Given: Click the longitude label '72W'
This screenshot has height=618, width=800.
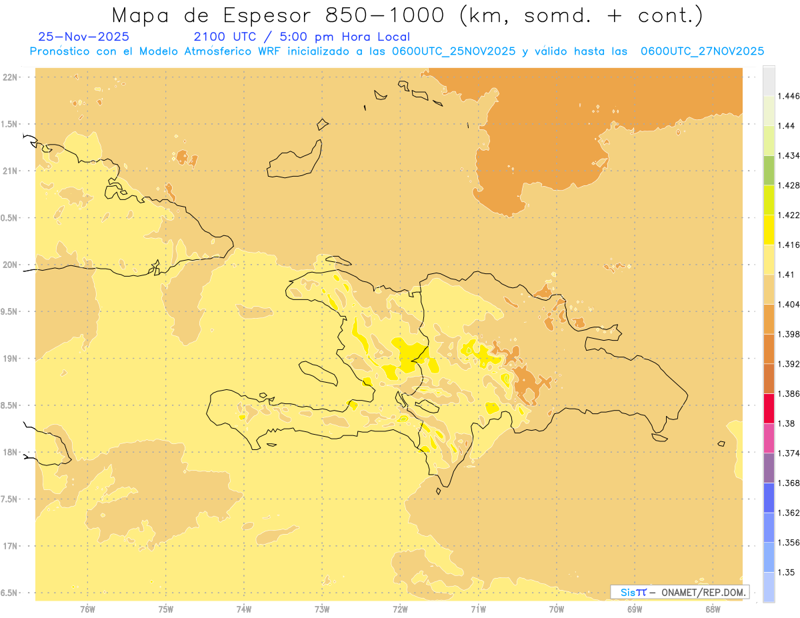Looking at the screenshot, I should coord(400,609).
